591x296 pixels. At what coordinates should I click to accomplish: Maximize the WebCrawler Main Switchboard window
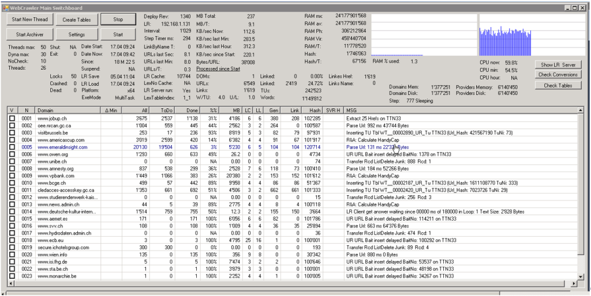pyautogui.click(x=574, y=8)
